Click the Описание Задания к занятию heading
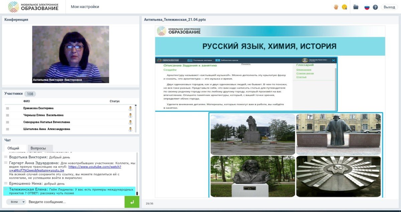Image resolution: width=401 pixels, height=212 pixels. pos(190,66)
